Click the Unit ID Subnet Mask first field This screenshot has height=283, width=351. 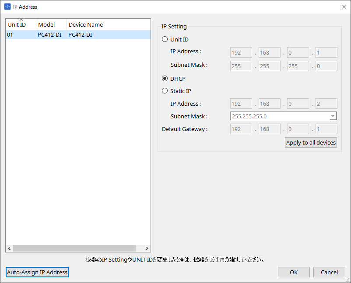click(241, 66)
